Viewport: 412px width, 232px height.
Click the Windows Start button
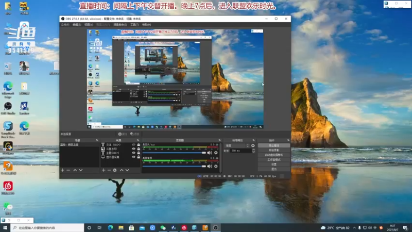(x=5, y=227)
